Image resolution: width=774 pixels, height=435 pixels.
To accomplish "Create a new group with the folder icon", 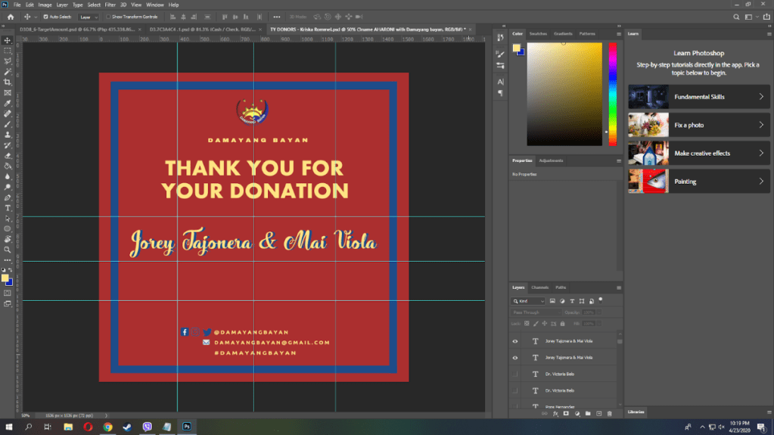I will 587,414.
